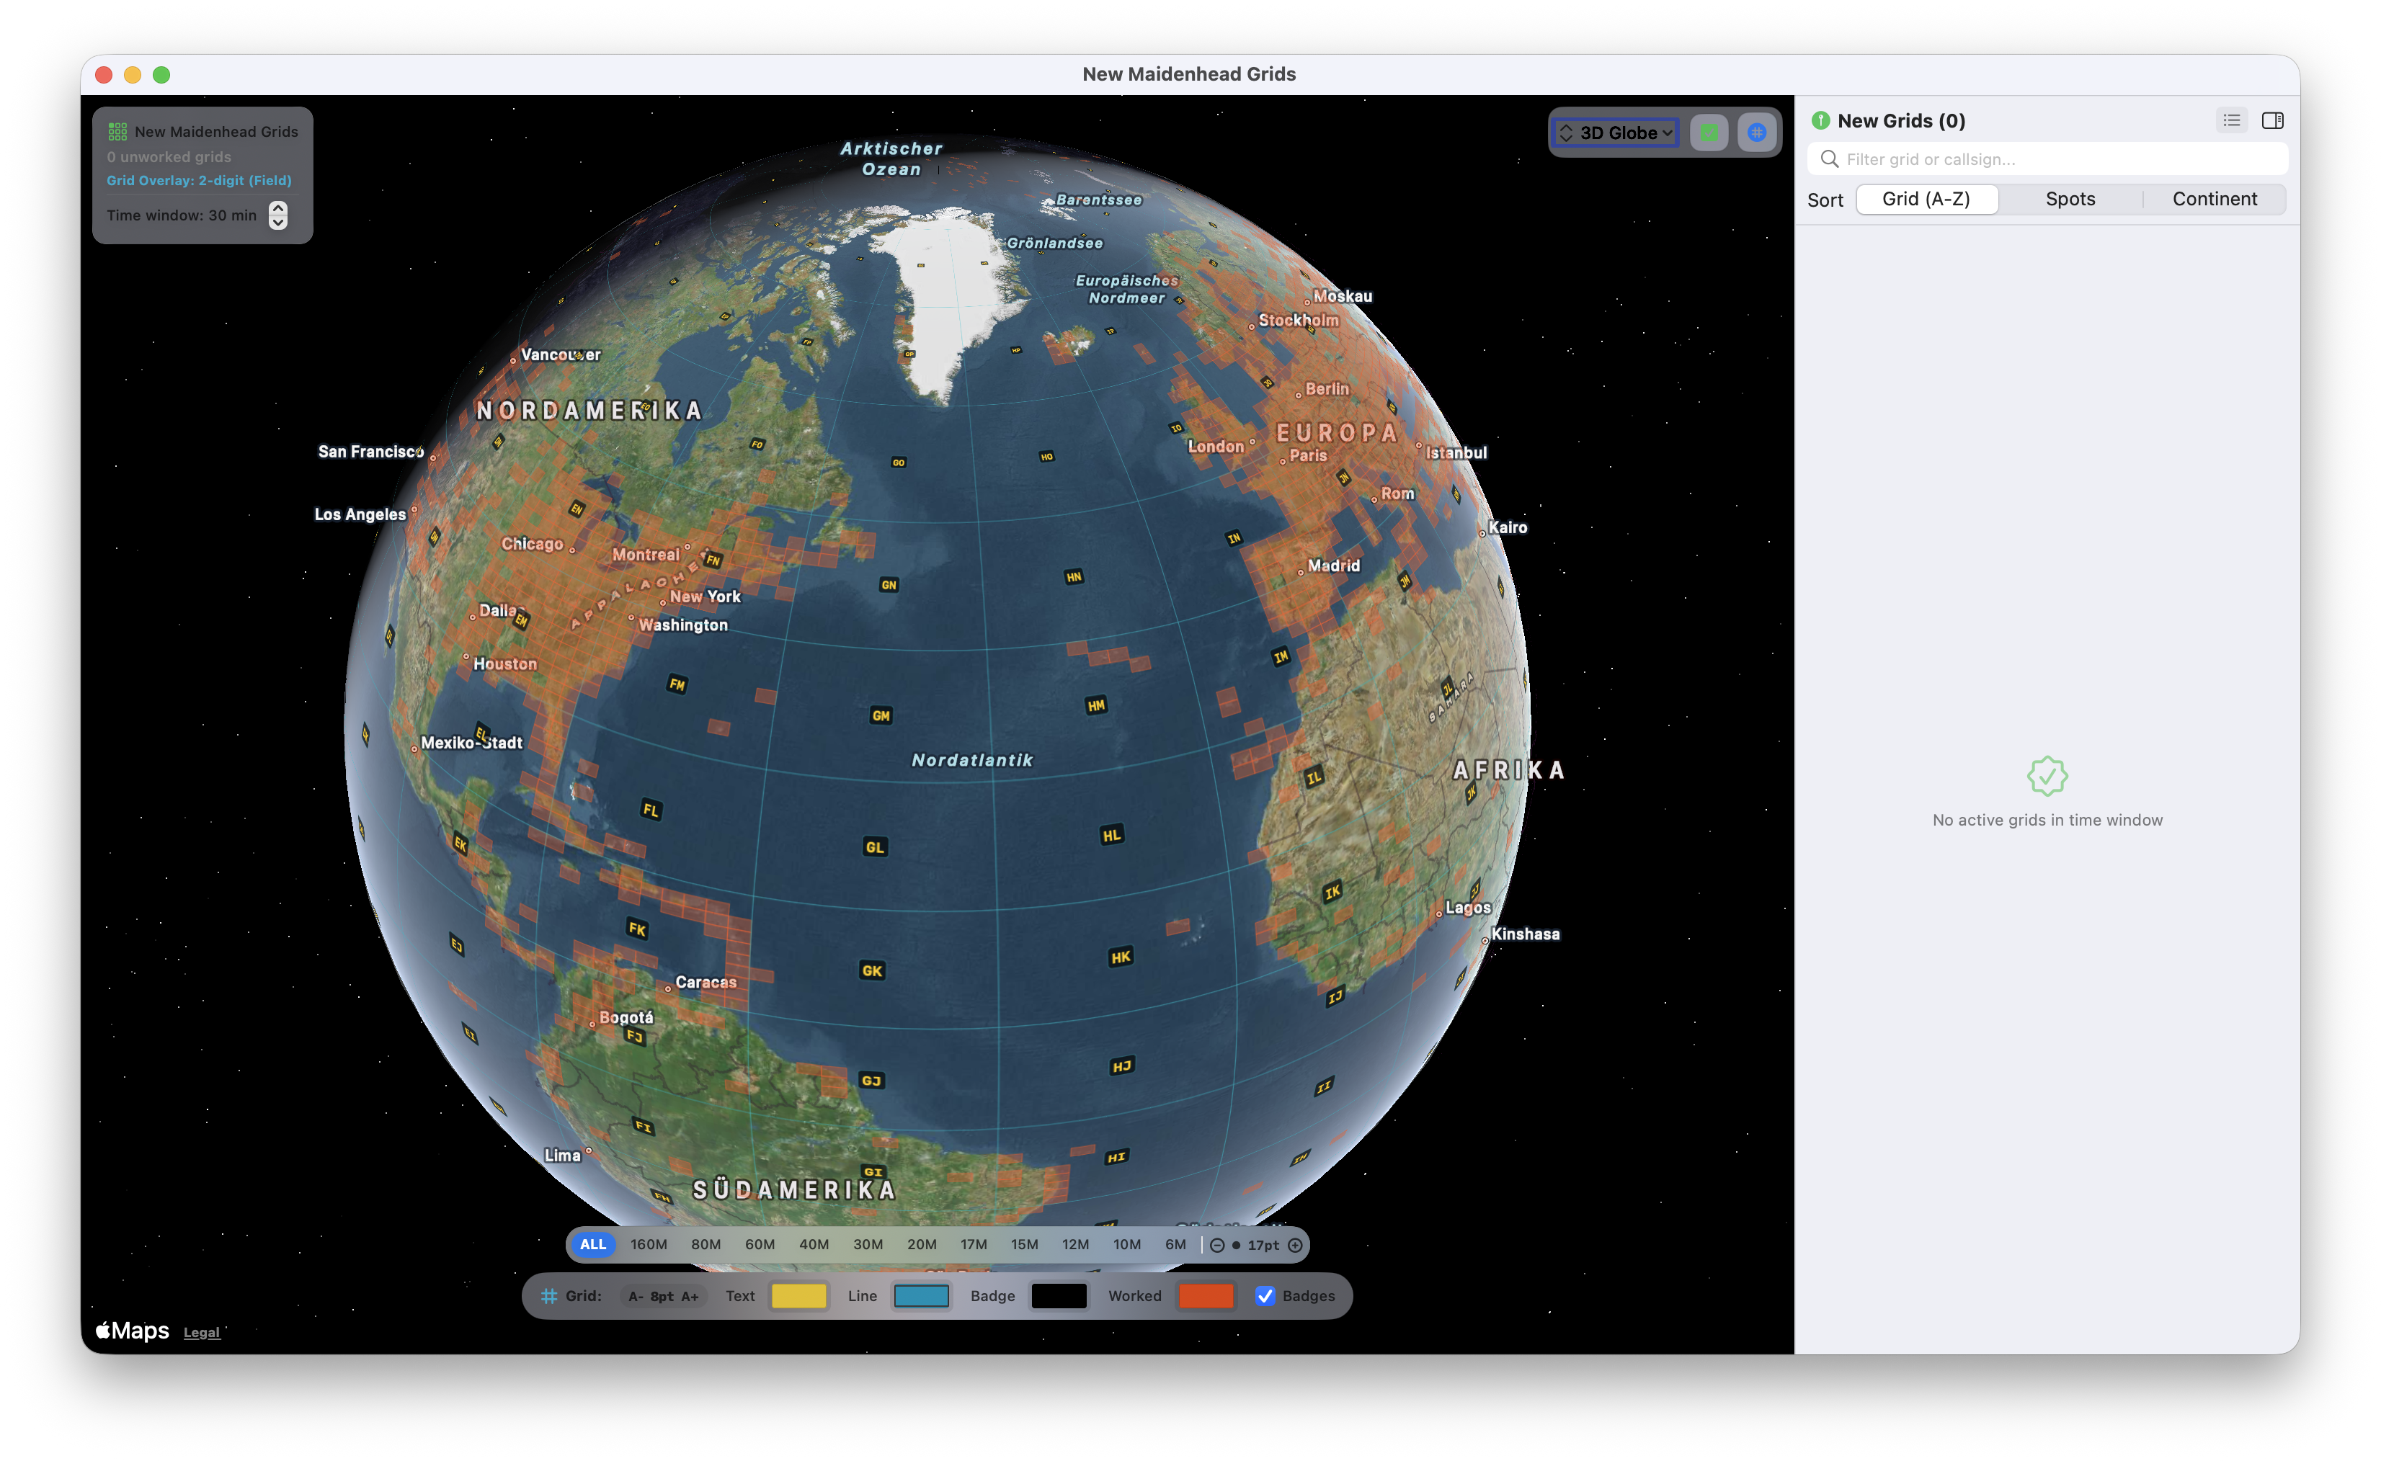
Task: Click the plus zoom icon beside 17pt
Action: point(1295,1246)
